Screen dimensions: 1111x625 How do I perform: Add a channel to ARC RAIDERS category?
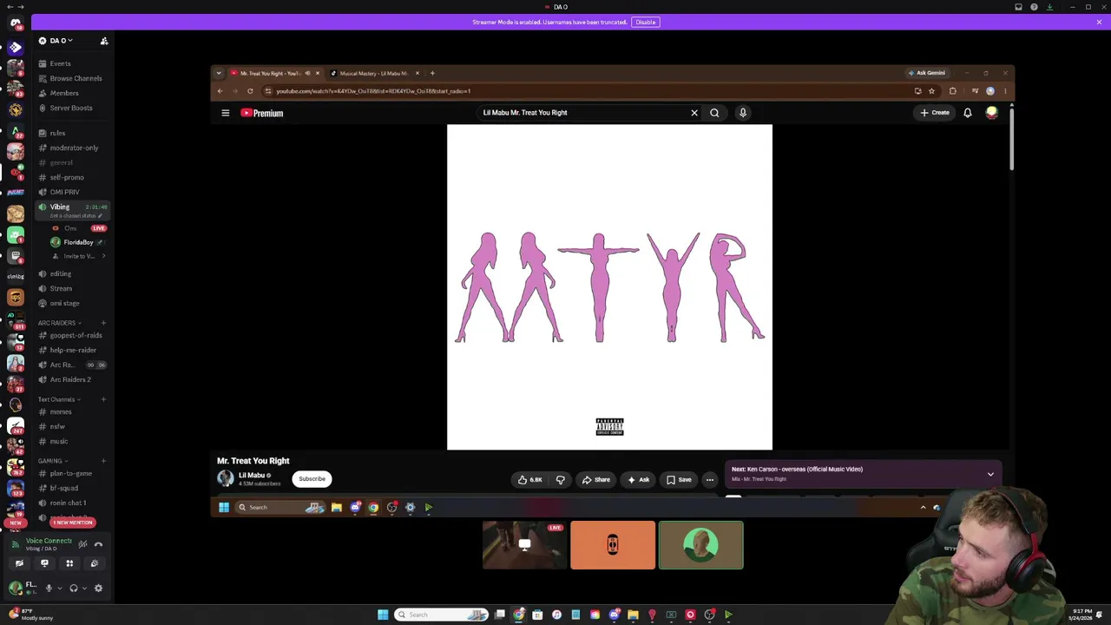(x=103, y=323)
